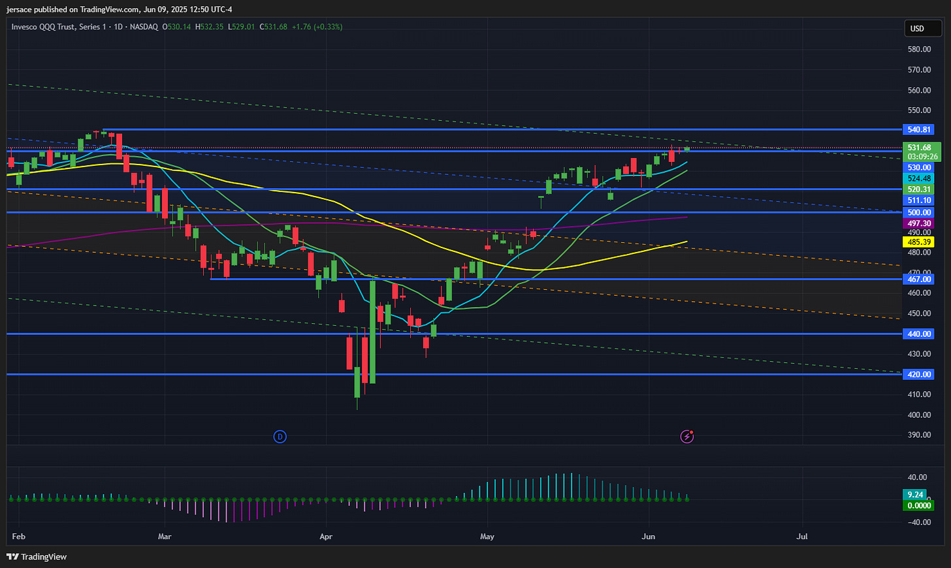Click the 500.00 horizontal line label
The height and width of the screenshot is (568, 951).
[x=918, y=212]
